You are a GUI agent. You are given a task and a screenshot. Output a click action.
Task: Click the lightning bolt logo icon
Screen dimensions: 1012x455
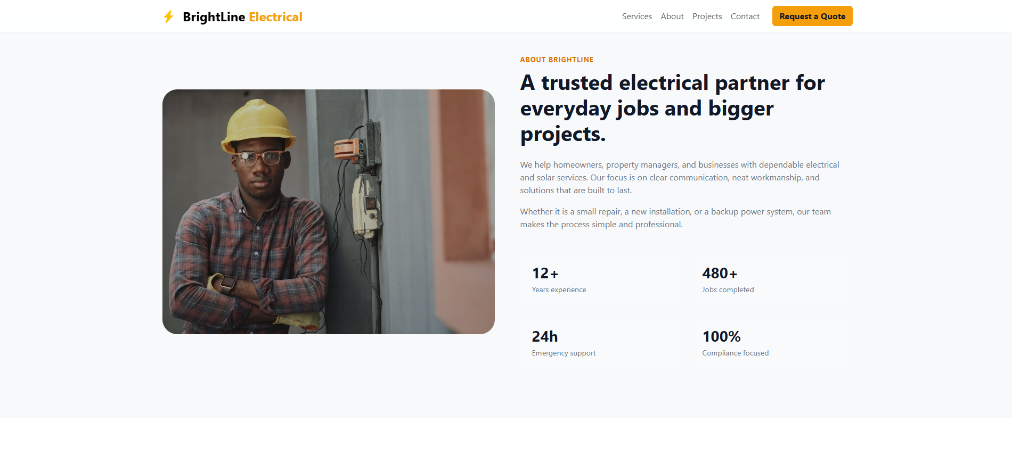[x=168, y=16]
